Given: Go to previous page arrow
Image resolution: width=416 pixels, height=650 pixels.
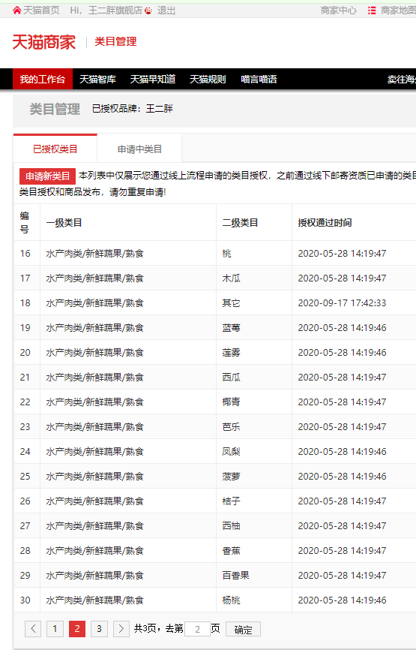Looking at the screenshot, I should [x=33, y=629].
